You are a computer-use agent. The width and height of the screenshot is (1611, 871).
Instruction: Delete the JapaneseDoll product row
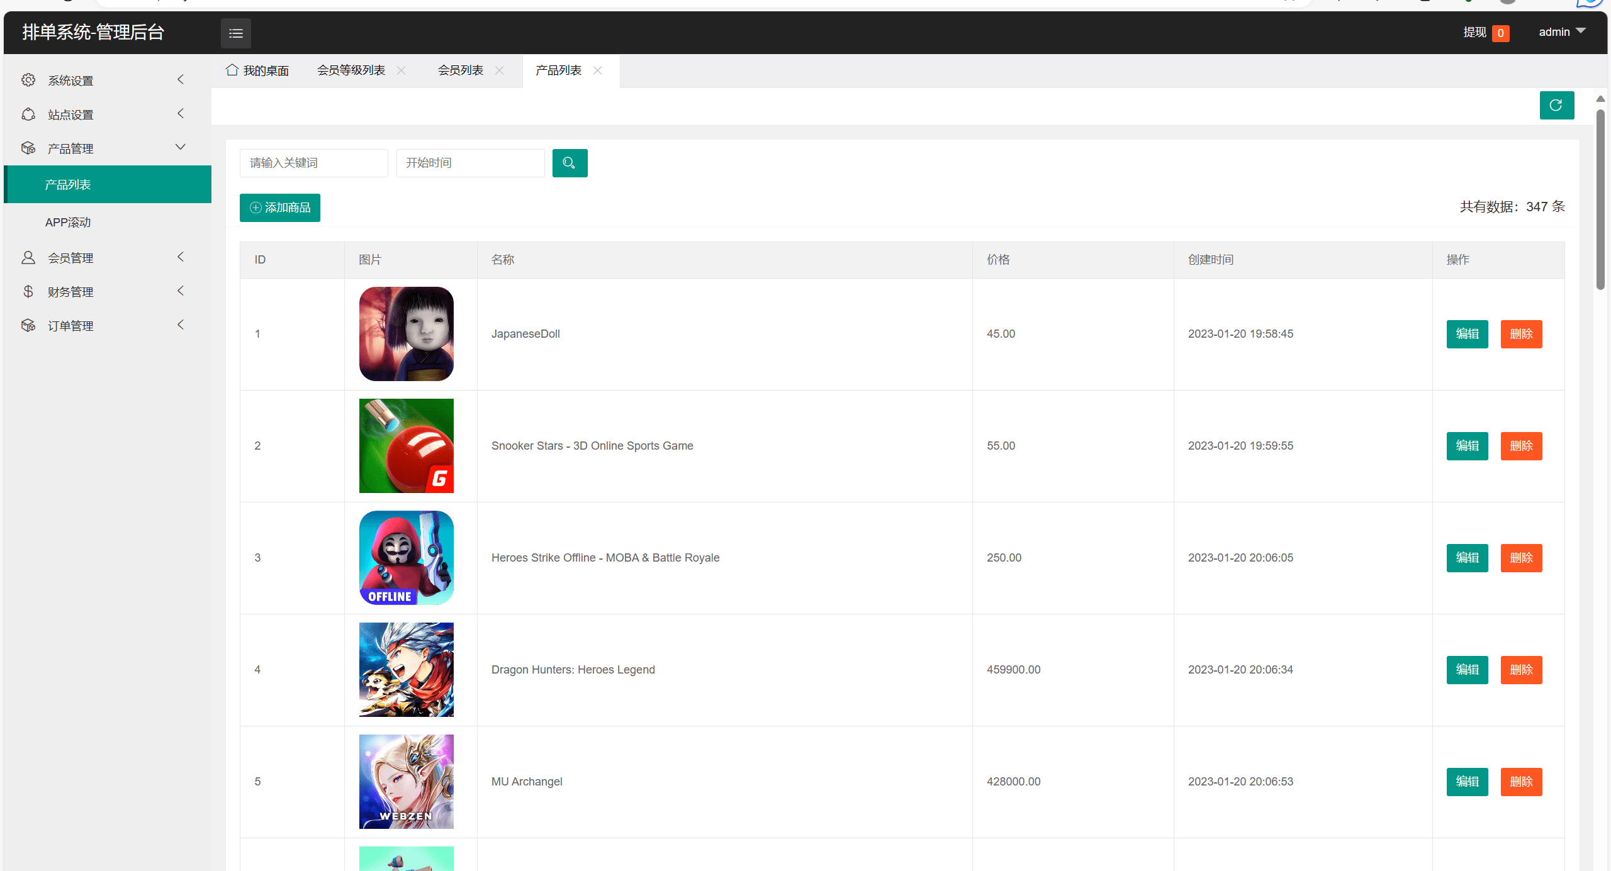pos(1521,334)
